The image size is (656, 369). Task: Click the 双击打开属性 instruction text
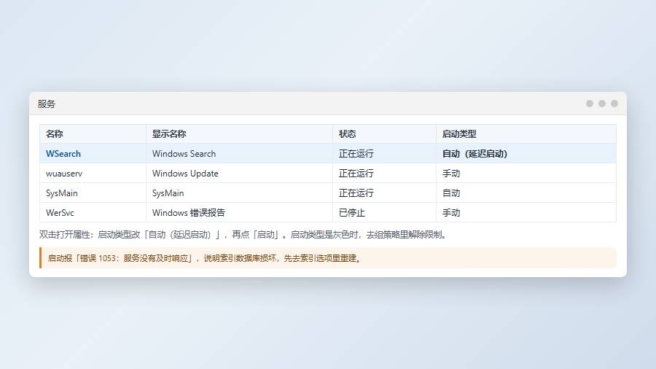244,235
